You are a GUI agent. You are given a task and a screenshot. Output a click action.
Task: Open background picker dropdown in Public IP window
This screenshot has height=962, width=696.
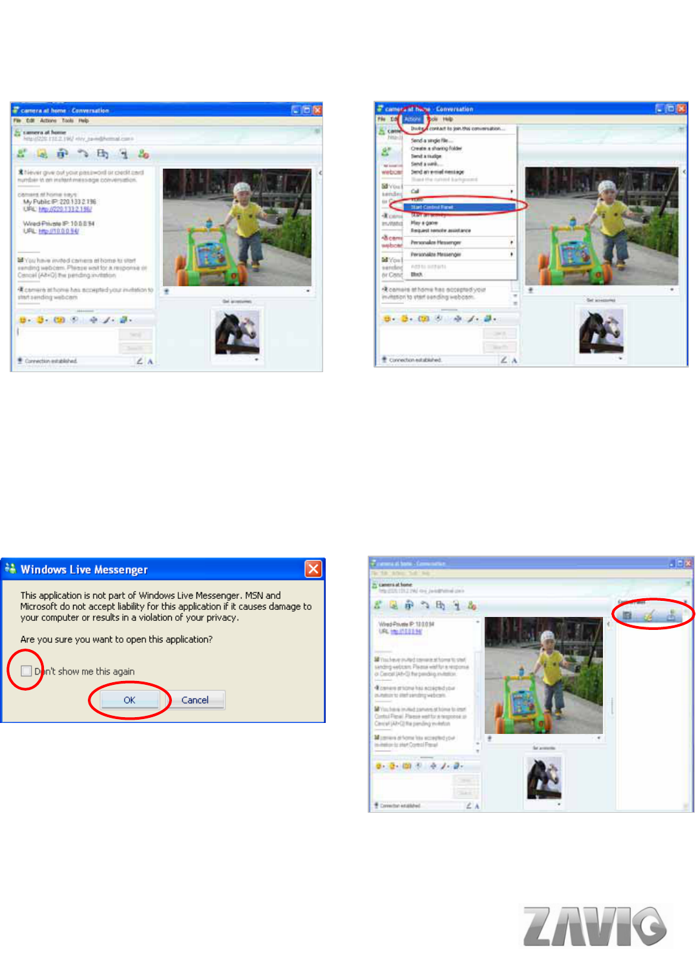[126, 320]
